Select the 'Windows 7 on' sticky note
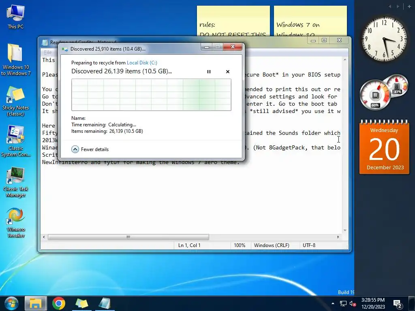 (310, 21)
